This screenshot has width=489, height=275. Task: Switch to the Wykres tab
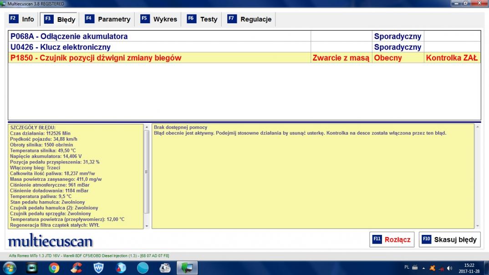pos(159,19)
